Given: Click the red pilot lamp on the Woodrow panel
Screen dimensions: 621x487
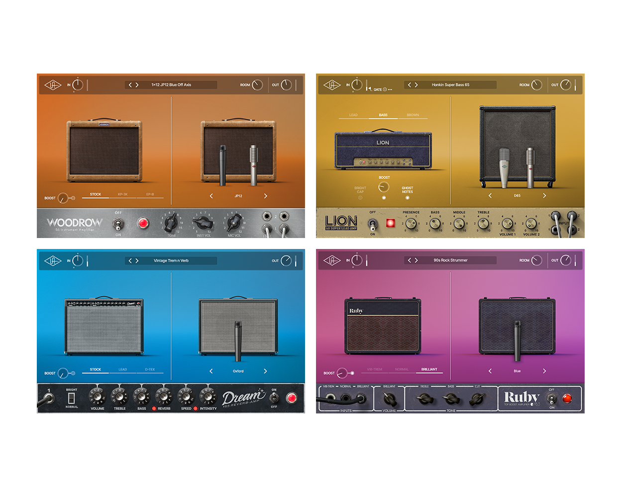Looking at the screenshot, I should tap(143, 224).
